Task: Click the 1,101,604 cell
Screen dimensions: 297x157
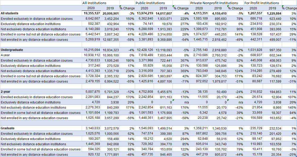Action: pyautogui.click(x=91, y=113)
